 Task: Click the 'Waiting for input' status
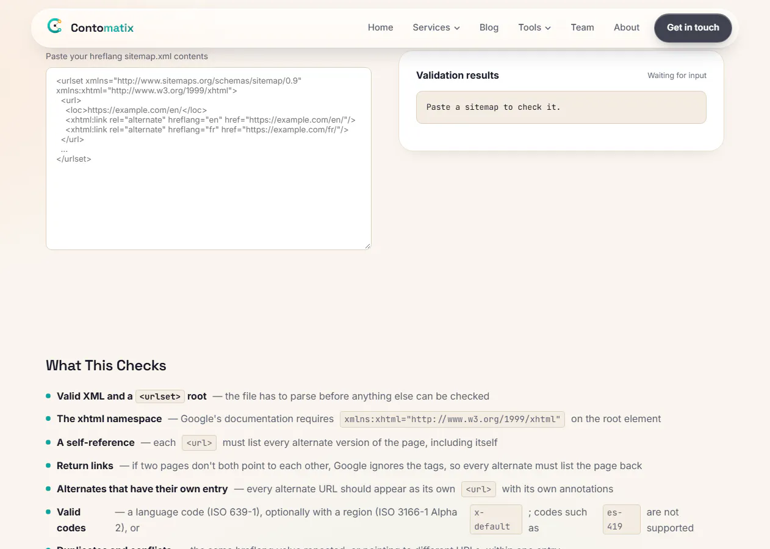pos(677,76)
